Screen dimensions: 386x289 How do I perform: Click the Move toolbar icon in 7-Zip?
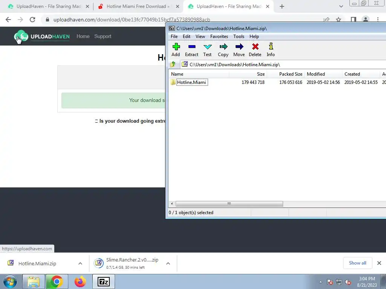[x=239, y=50]
